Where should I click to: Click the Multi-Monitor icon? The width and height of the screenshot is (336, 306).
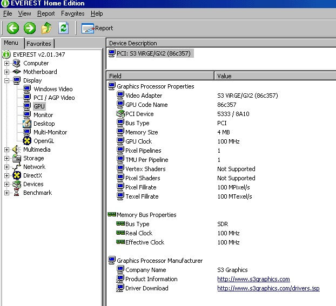(27, 132)
